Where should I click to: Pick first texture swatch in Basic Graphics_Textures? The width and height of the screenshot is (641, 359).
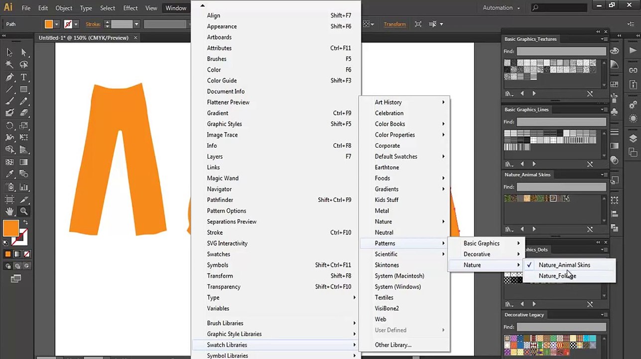click(507, 63)
